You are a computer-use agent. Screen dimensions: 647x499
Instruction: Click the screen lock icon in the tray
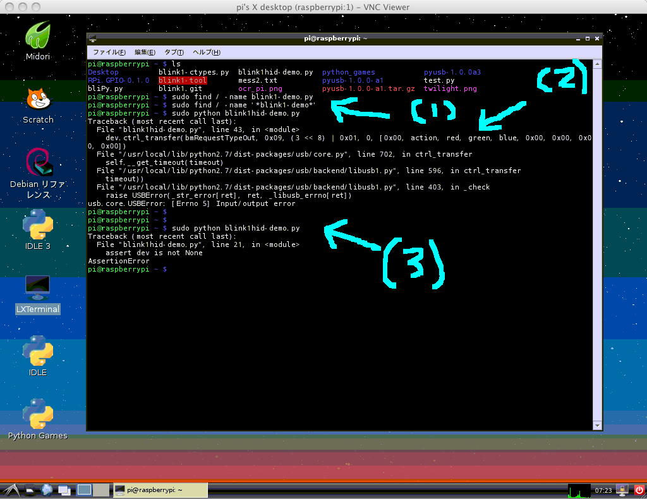coord(622,490)
